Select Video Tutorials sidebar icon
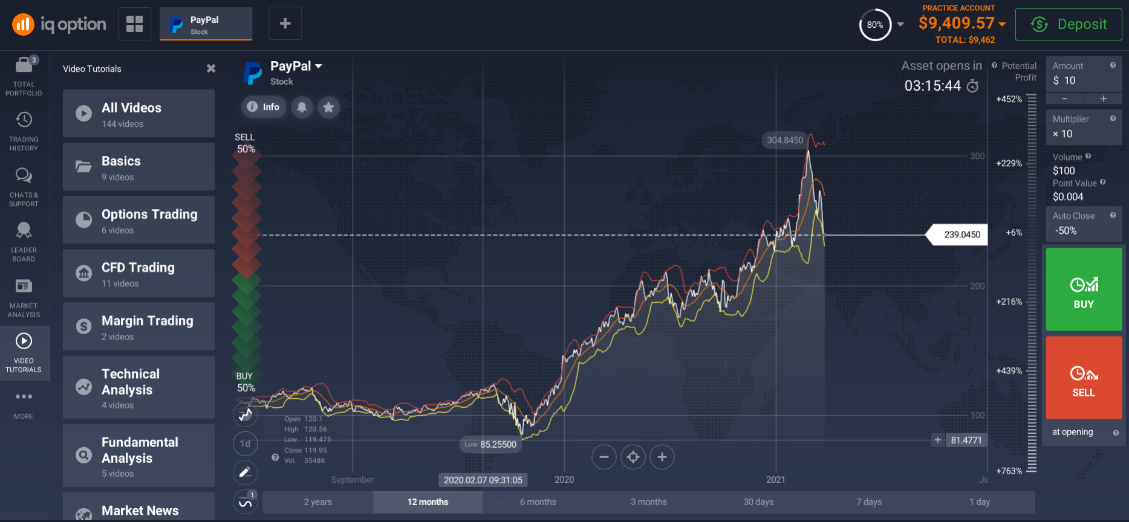The image size is (1129, 522). 24,353
